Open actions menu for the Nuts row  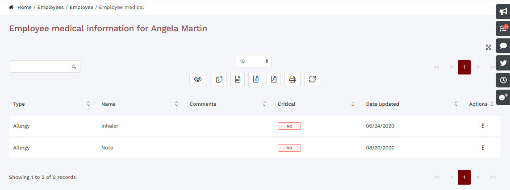coord(483,148)
